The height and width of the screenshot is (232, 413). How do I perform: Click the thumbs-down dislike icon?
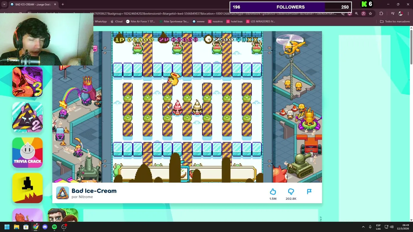point(291,192)
